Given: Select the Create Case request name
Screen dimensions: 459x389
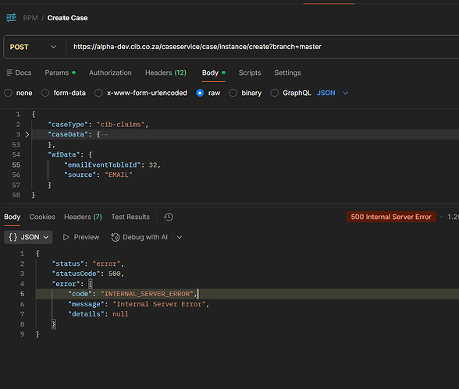Looking at the screenshot, I should click(x=67, y=18).
